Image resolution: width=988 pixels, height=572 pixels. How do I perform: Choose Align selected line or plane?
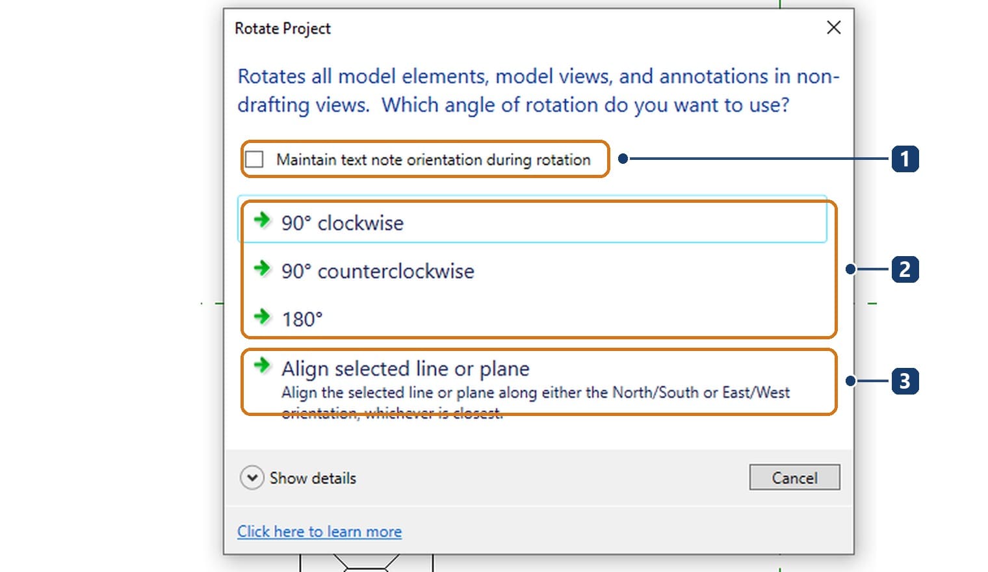pyautogui.click(x=532, y=387)
